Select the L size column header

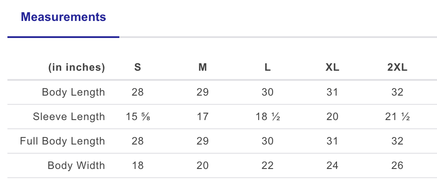click(x=267, y=68)
